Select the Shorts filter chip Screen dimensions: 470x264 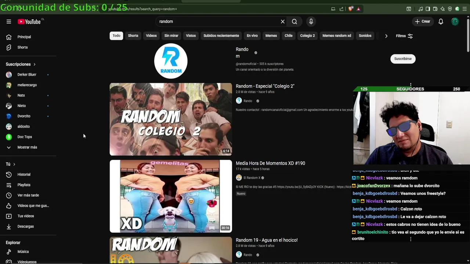click(x=133, y=36)
